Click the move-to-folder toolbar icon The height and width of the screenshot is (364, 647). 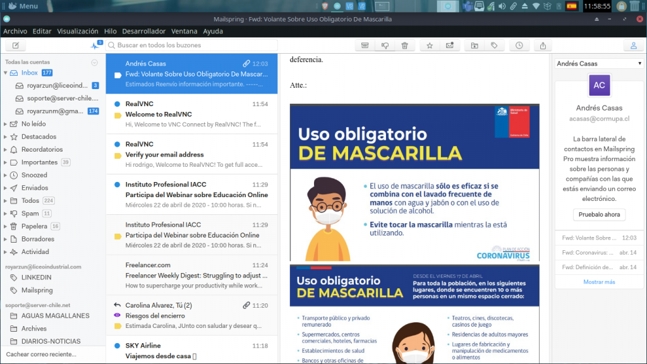tap(475, 45)
